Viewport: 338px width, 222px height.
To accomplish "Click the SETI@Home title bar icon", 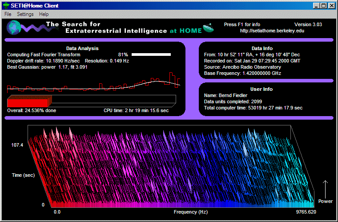I will click(6, 6).
